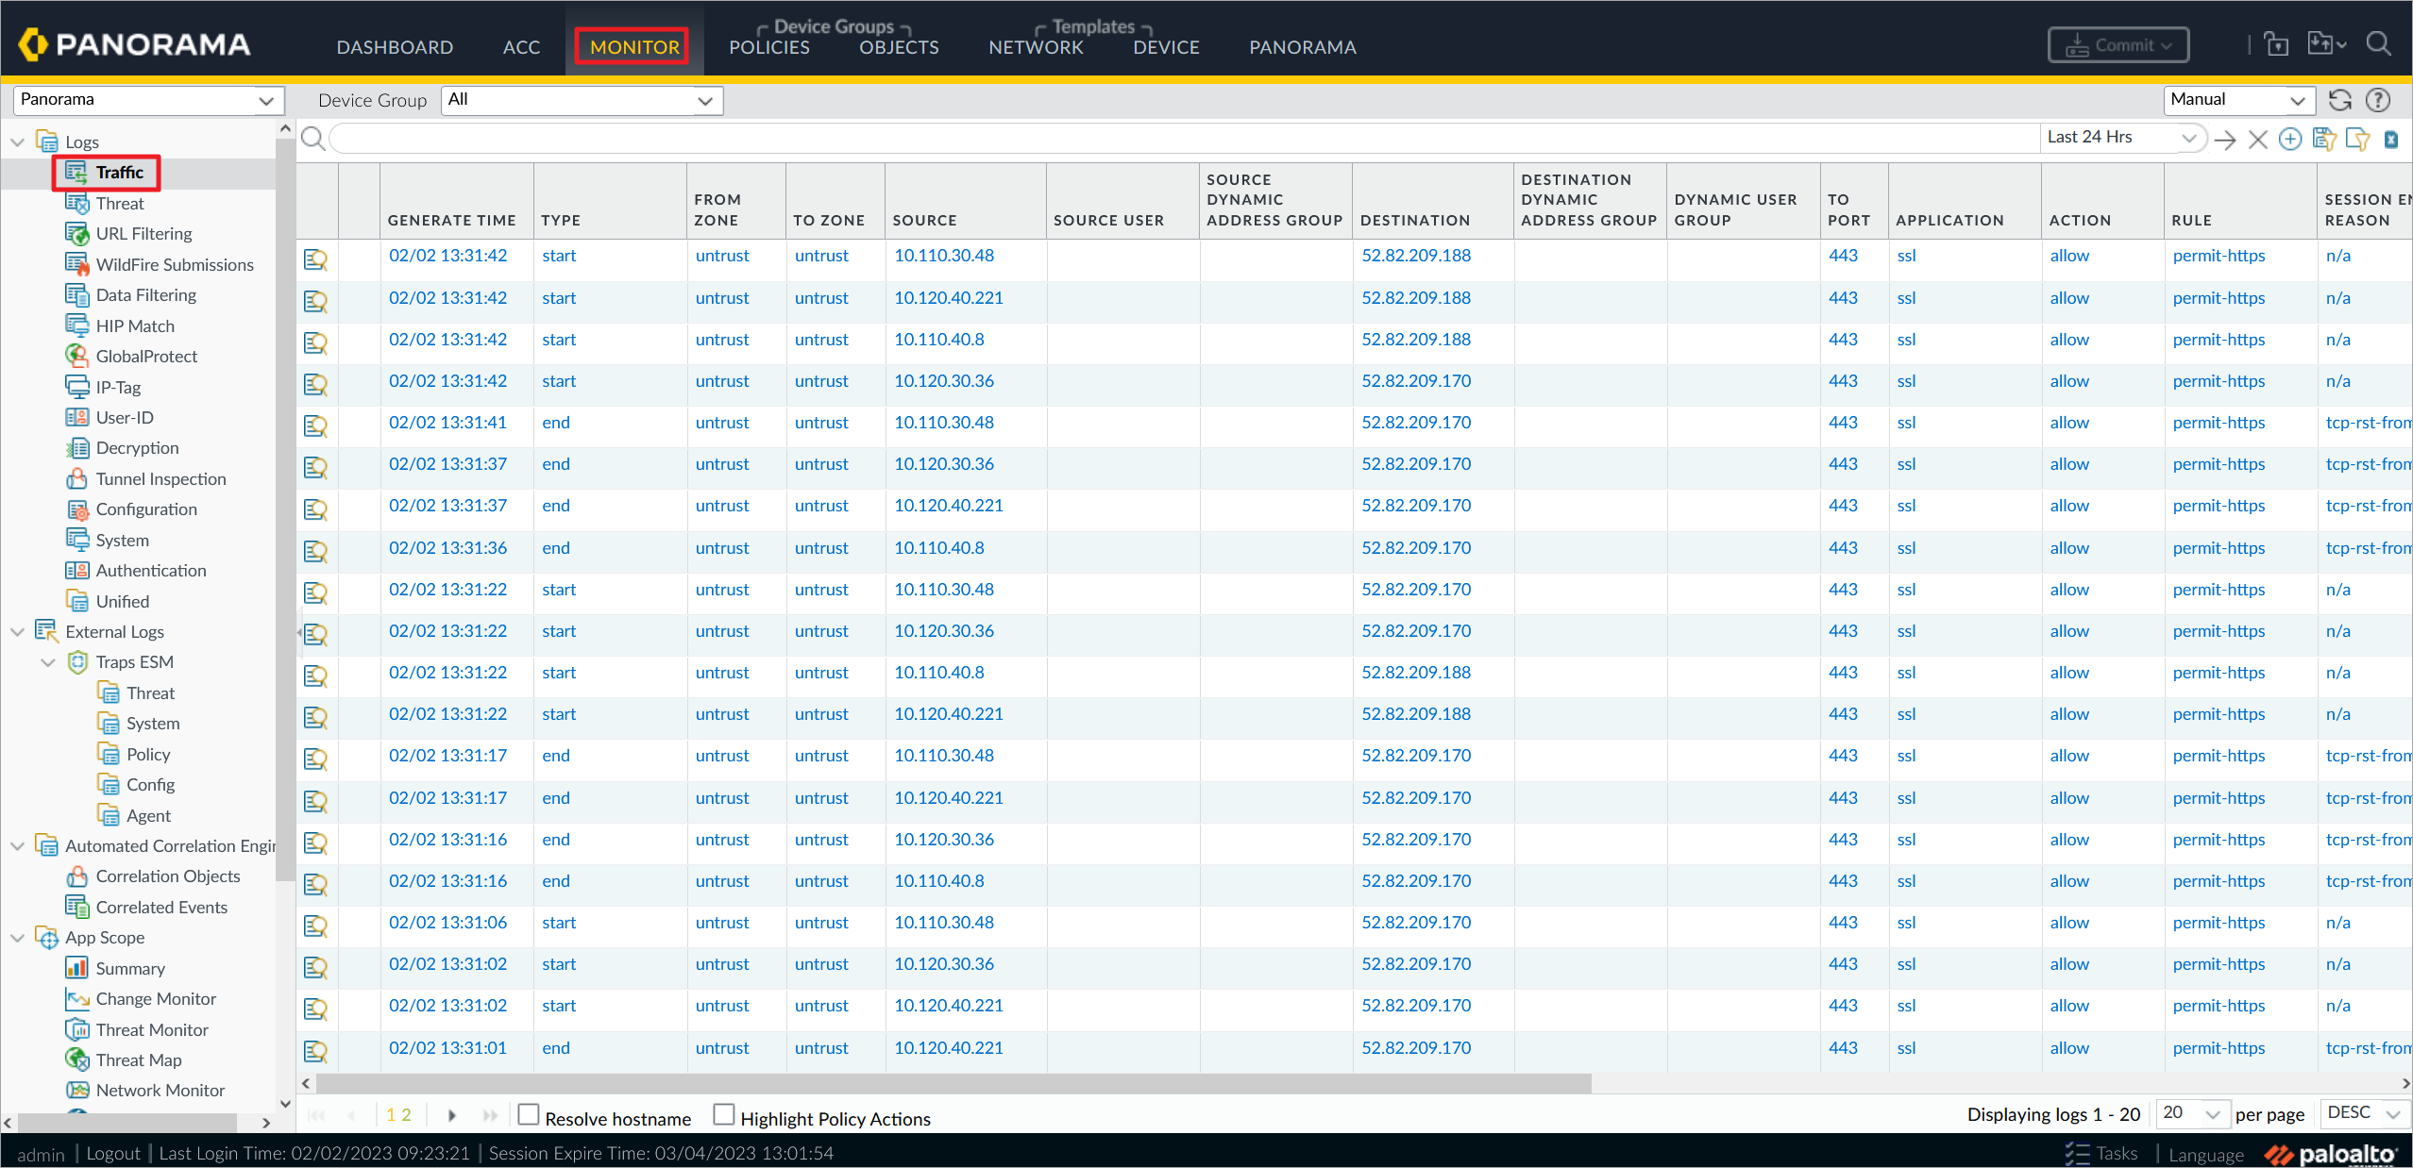Click the APPLICATION column header

(x=1949, y=220)
